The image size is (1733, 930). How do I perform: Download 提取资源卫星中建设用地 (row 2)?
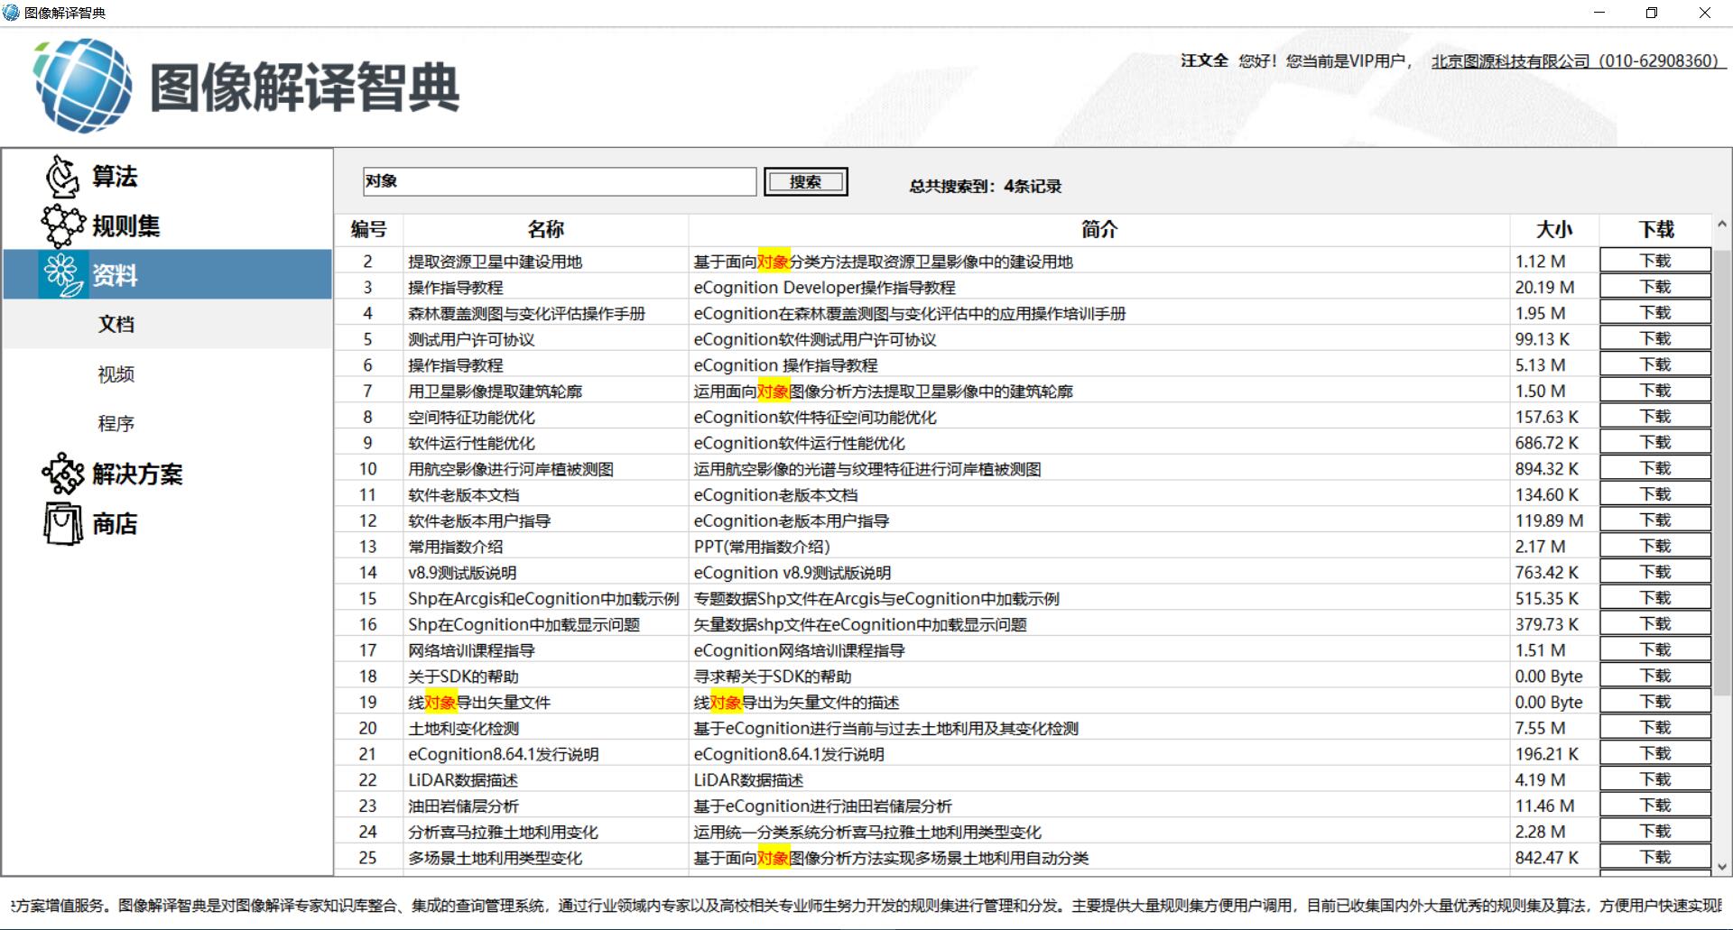click(x=1655, y=261)
